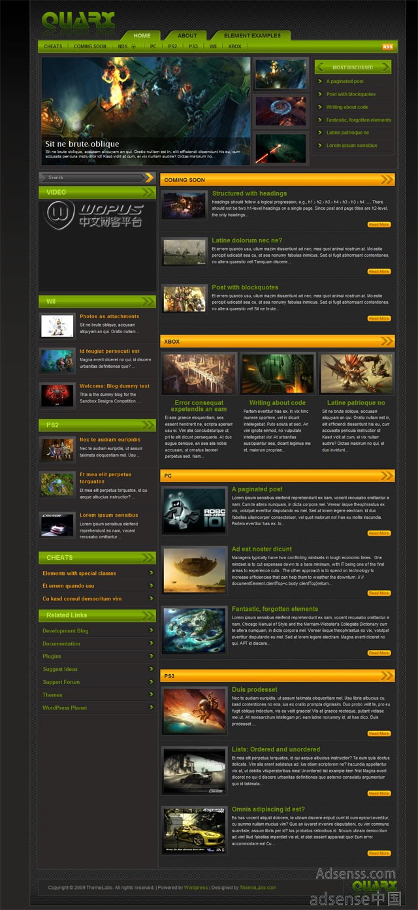Open the Et mea elit perpetua torquatos title
The image size is (418, 910).
(105, 478)
